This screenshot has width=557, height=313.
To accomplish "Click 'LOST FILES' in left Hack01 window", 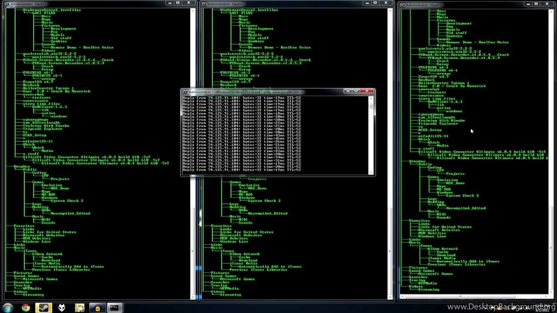I will tap(44, 13).
